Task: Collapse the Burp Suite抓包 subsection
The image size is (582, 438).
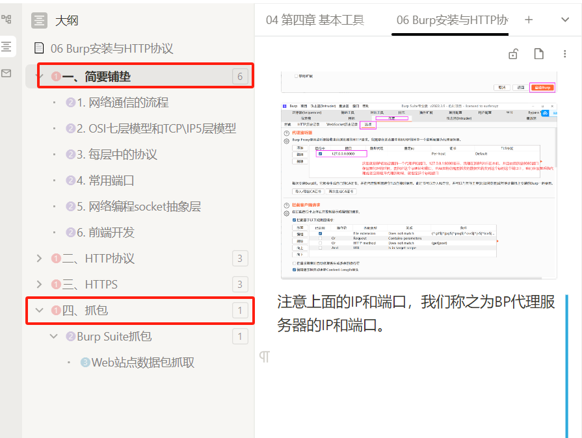Action: tap(54, 337)
